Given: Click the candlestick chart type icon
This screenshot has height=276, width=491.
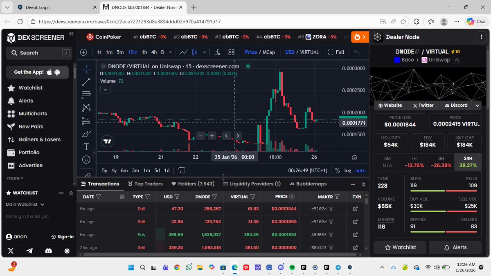Looking at the screenshot, I should [195, 52].
